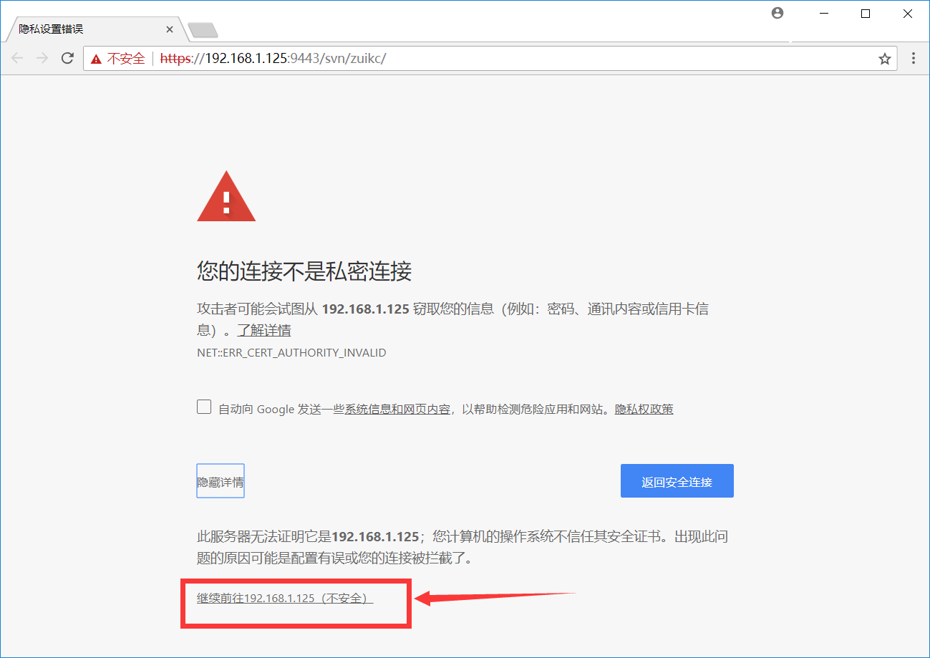Screen dimensions: 930x658
Task: Enable sending system info to Google checkbox
Action: pos(204,407)
